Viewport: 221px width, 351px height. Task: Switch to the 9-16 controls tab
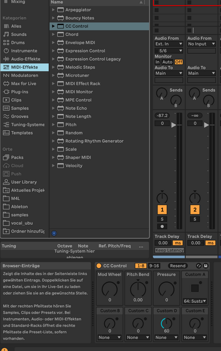(x=154, y=266)
